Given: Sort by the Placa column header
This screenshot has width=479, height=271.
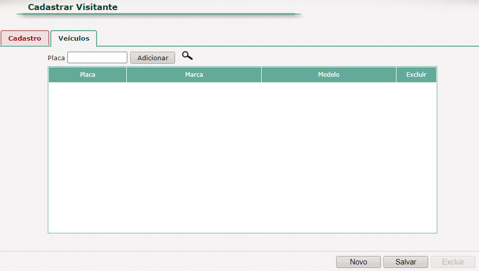Looking at the screenshot, I should click(88, 75).
